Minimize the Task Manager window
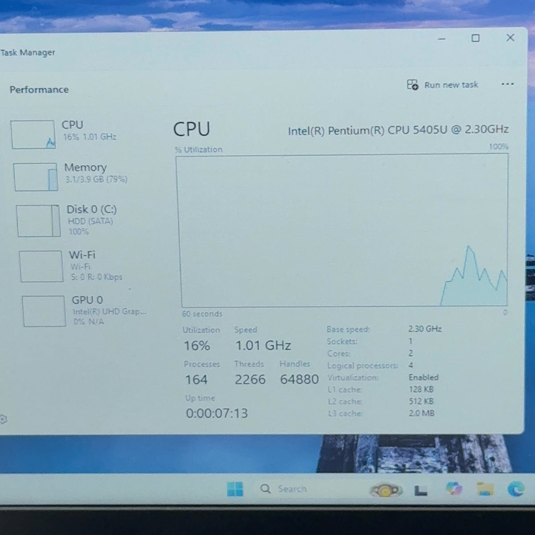The width and height of the screenshot is (535, 535). (x=442, y=39)
